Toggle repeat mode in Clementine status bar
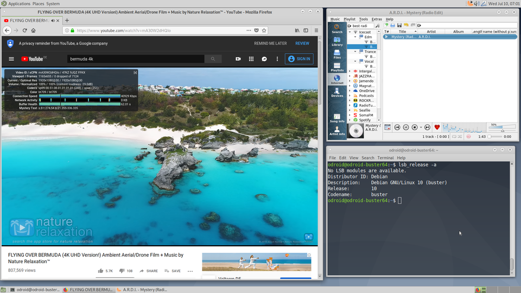The height and width of the screenshot is (293, 521). click(454, 137)
